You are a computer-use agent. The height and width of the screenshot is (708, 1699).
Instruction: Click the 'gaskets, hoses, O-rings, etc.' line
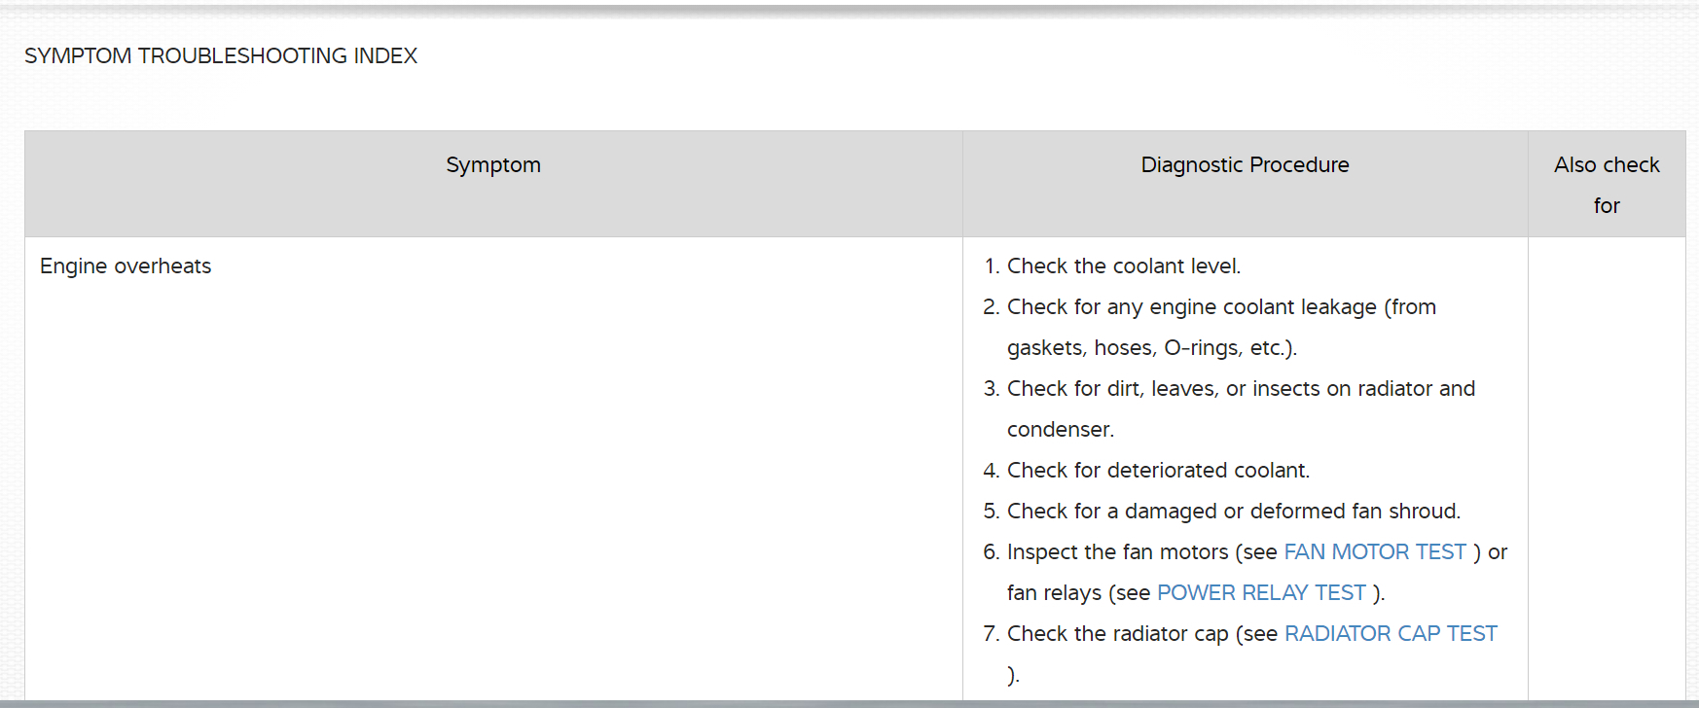click(1151, 348)
